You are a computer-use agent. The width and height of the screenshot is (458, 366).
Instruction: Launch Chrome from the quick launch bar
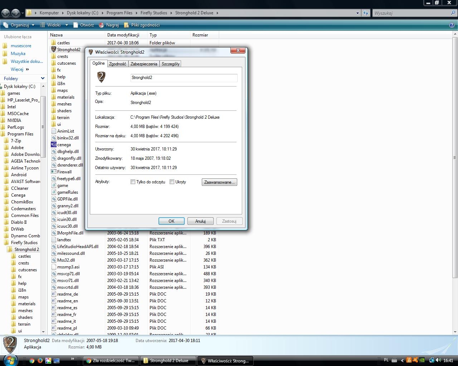[x=32, y=361]
